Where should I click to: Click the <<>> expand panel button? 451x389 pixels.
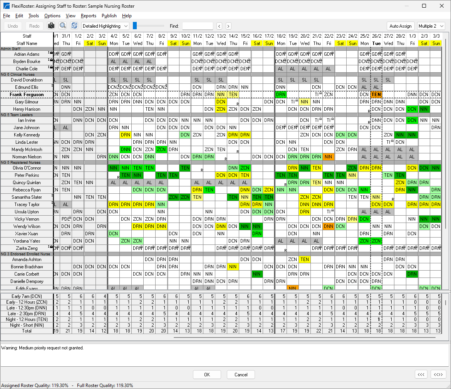[x=438, y=375]
